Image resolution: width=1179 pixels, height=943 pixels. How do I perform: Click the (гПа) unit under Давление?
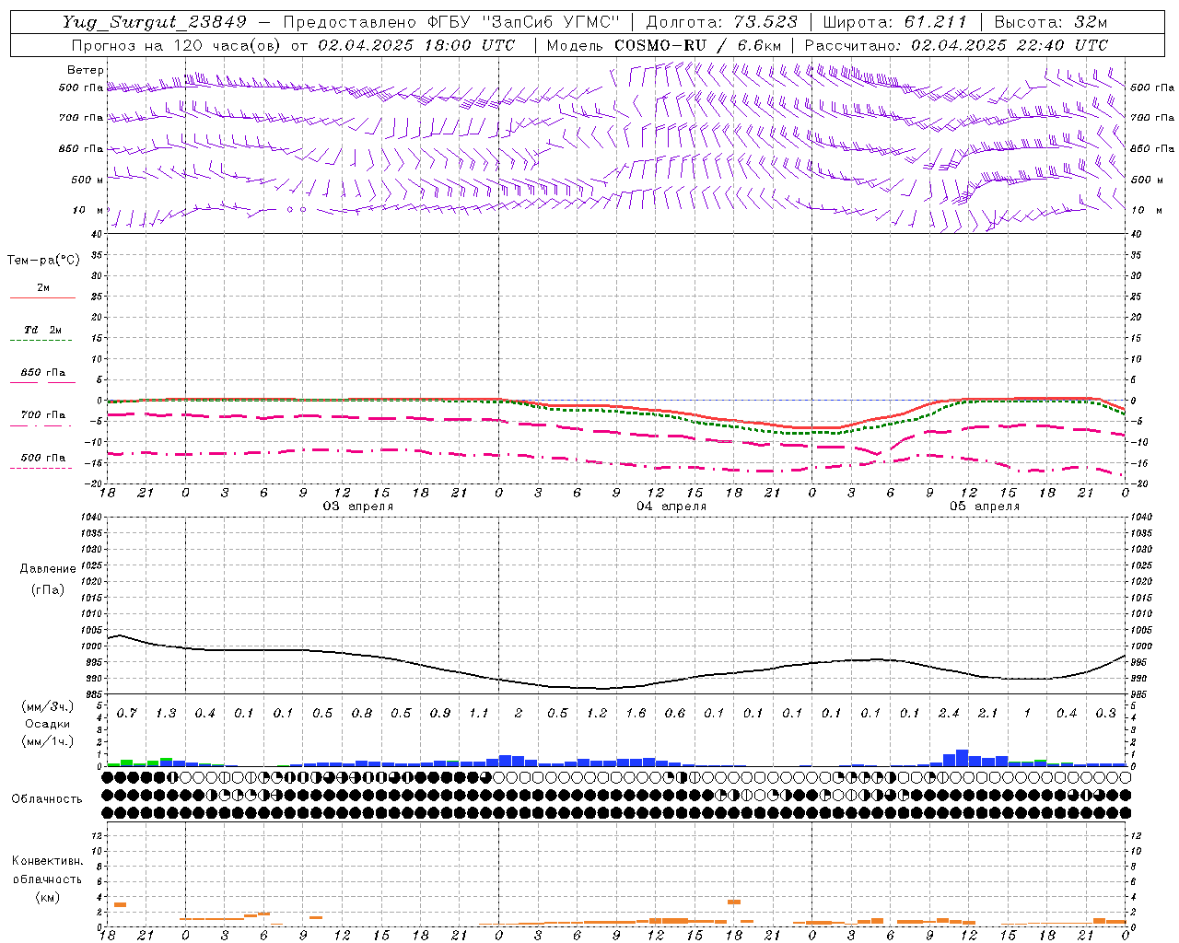click(x=48, y=589)
